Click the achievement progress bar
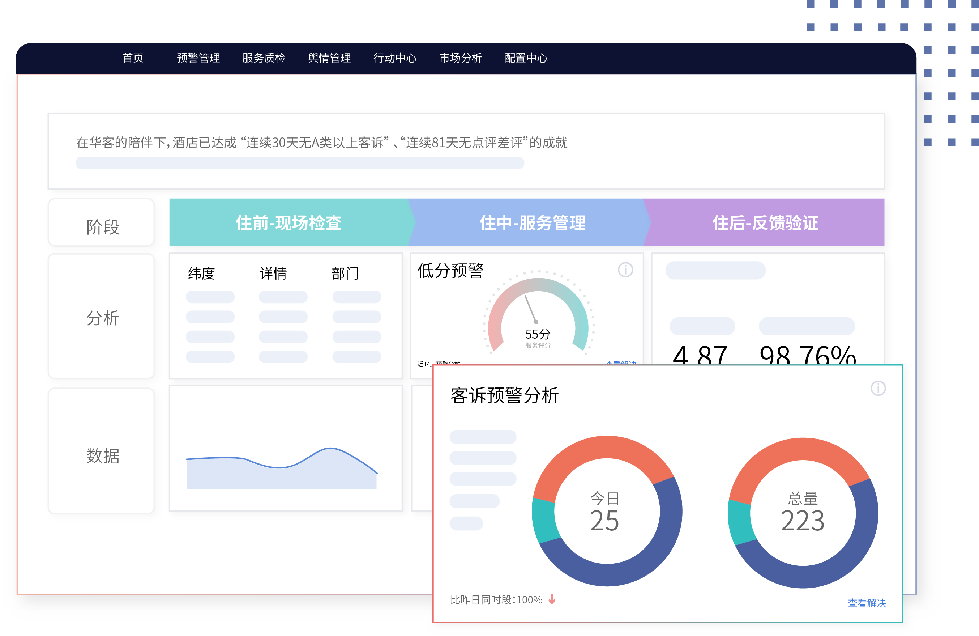Image resolution: width=979 pixels, height=636 pixels. pyautogui.click(x=299, y=163)
